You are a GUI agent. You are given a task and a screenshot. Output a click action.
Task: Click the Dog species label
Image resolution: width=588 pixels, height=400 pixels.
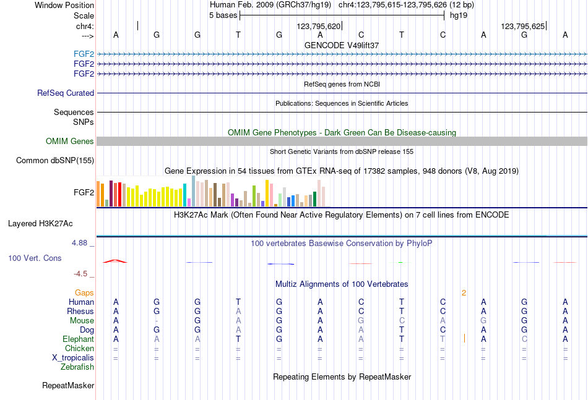(x=87, y=330)
